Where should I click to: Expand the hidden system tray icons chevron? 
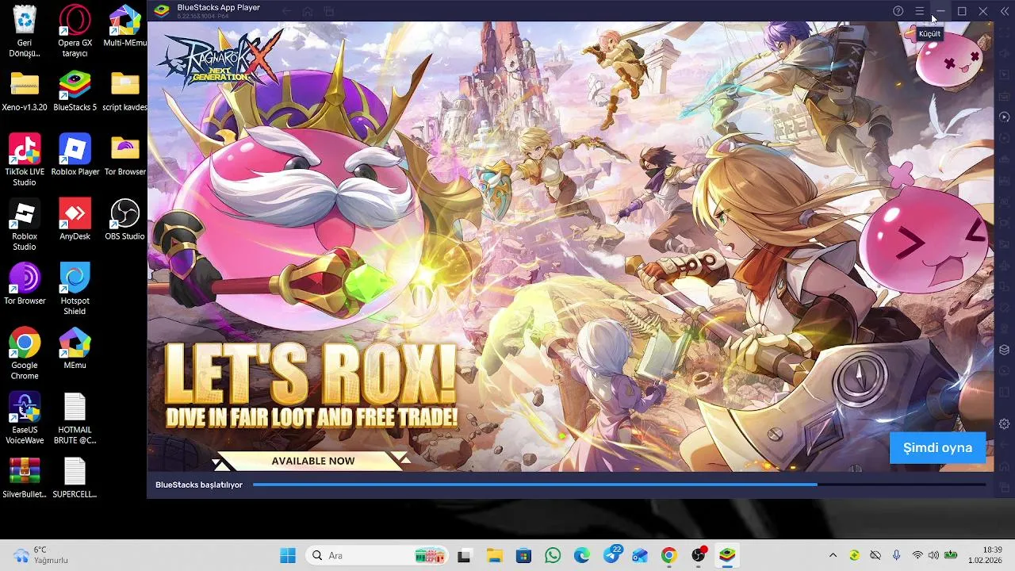pyautogui.click(x=833, y=555)
